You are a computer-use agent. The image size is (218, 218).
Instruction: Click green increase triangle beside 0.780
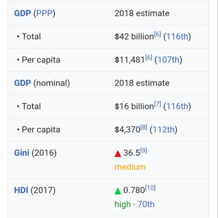coord(118,191)
